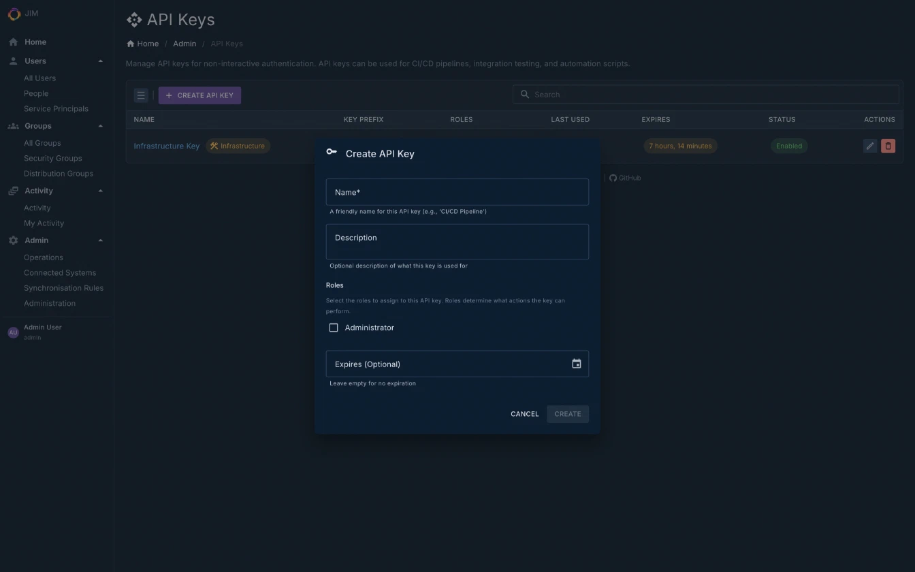Screen dimensions: 915x572
Task: Check the Administrator role checkbox
Action: [334, 328]
